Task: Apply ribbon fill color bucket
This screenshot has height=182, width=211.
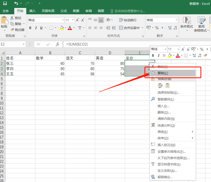Action: (62, 28)
